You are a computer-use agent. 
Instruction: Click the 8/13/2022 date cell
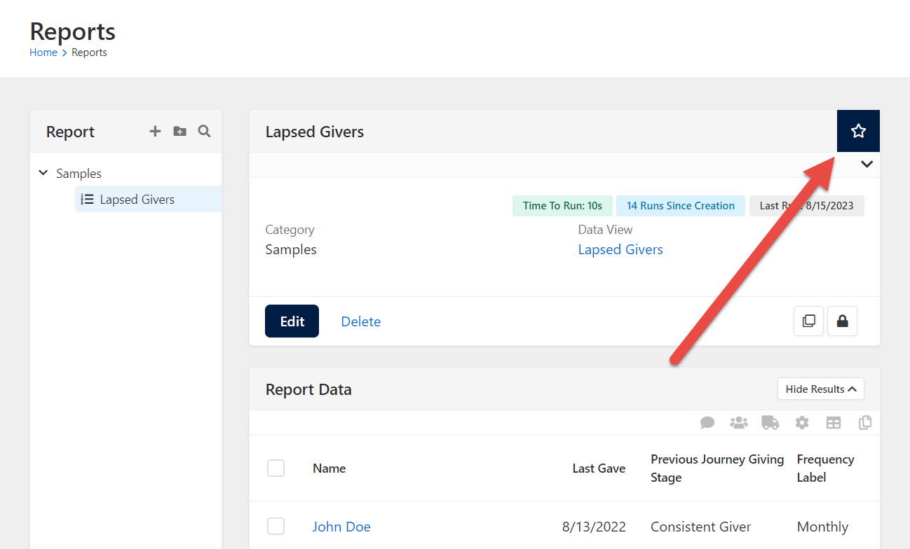point(594,527)
